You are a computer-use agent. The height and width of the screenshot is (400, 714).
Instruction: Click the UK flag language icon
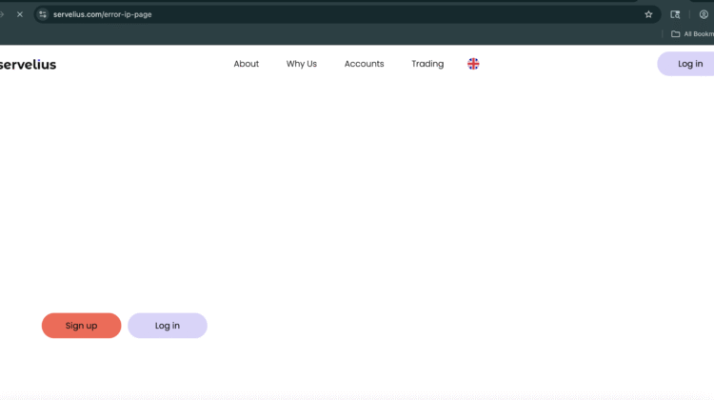(473, 64)
